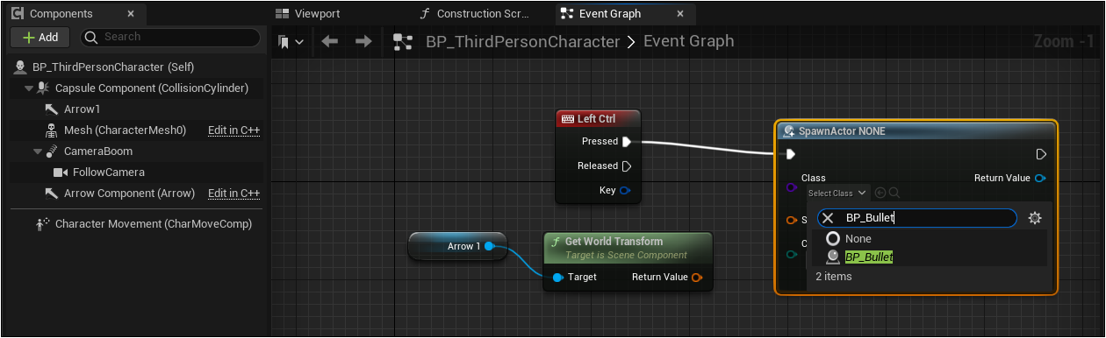The image size is (1106, 338).
Task: Open the bookmarks icon dropdown in graph toolbar
Action: 291,41
